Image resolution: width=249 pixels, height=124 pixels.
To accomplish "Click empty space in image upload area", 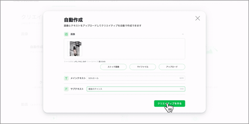I will 134,49.
